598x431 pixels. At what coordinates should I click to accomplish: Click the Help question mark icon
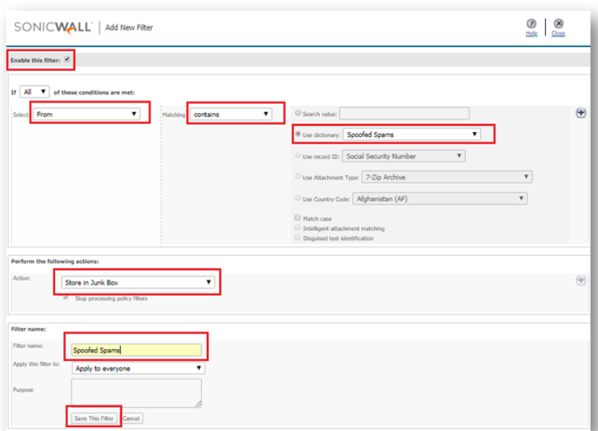(x=532, y=24)
